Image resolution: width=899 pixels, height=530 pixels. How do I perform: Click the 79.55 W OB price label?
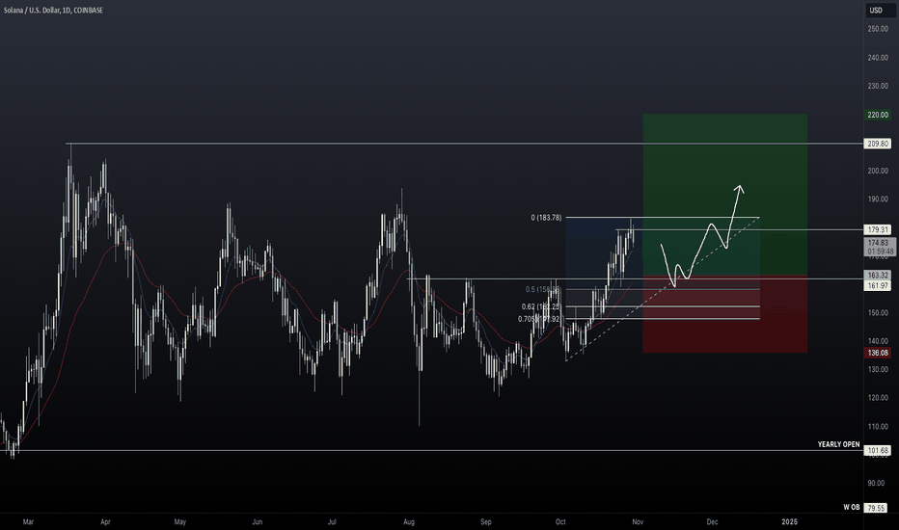click(876, 508)
